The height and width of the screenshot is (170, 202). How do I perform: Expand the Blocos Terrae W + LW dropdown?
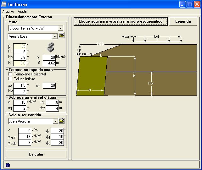[x=60, y=28]
